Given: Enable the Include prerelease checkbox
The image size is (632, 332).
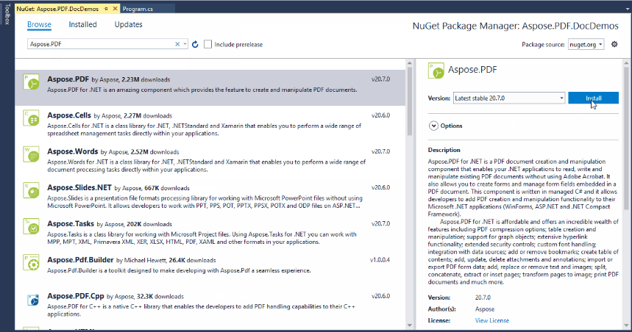Looking at the screenshot, I should tap(208, 45).
